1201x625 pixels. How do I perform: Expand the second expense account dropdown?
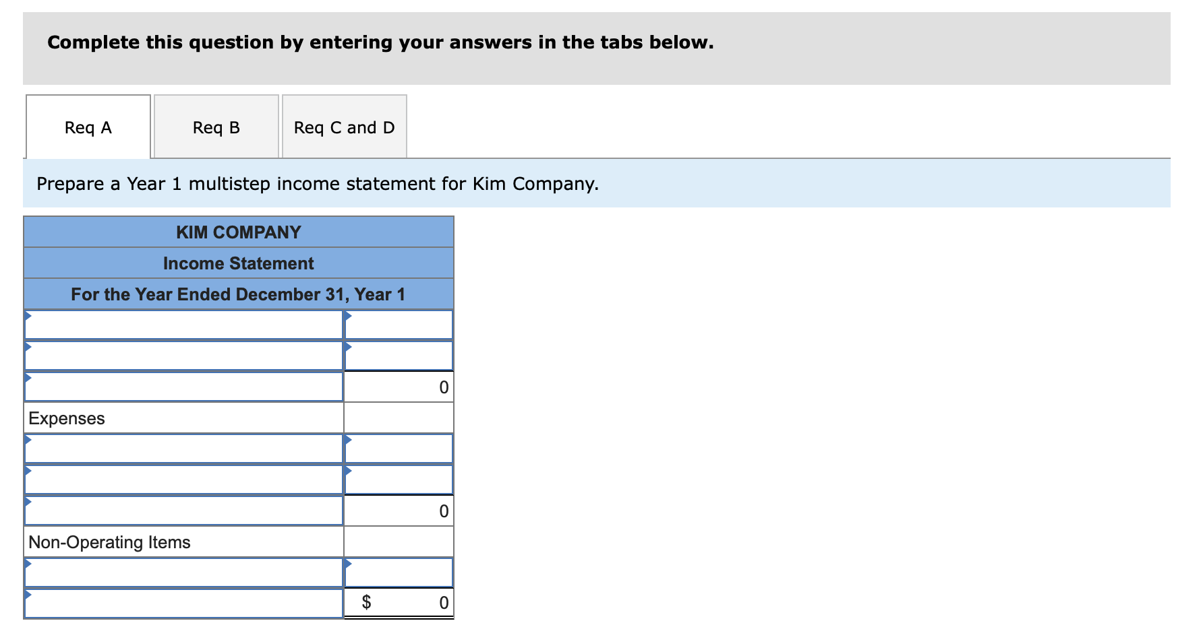(x=183, y=480)
